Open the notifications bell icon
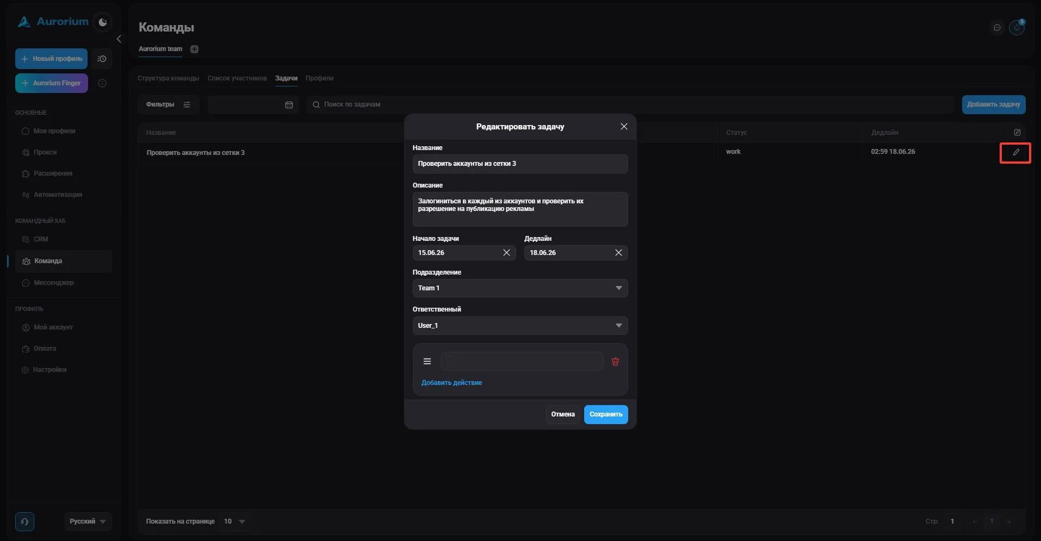The image size is (1041, 541). (1017, 27)
